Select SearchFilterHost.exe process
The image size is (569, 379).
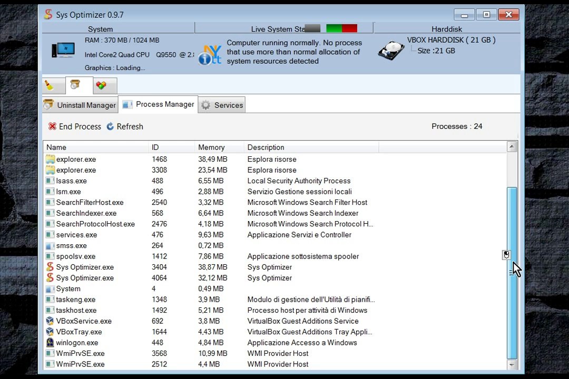[274, 202]
